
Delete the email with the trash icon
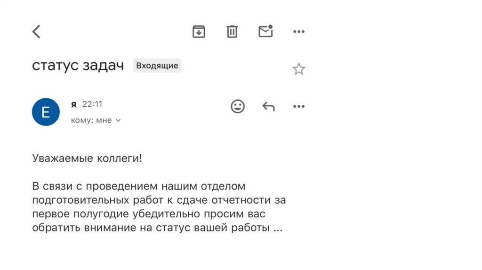coord(232,32)
